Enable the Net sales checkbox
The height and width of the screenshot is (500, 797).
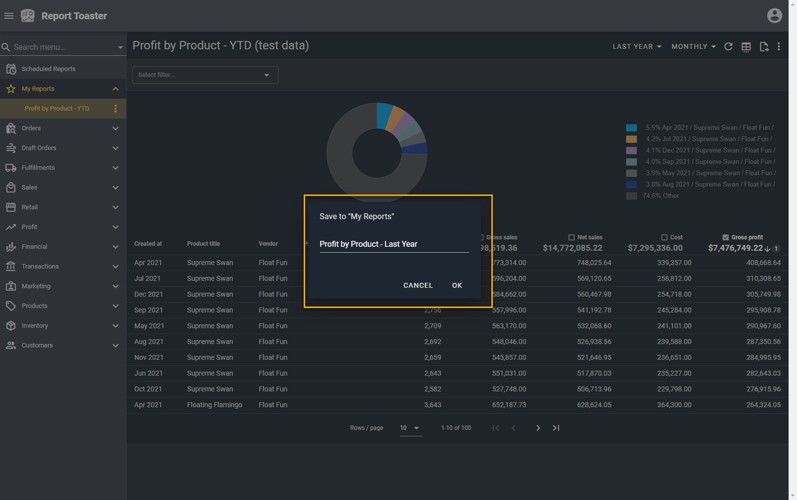pos(571,237)
